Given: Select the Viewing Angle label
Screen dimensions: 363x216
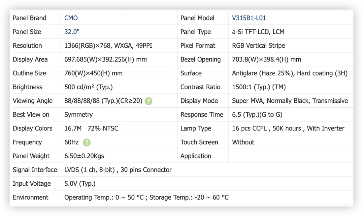Looking at the screenshot, I should [x=33, y=101].
